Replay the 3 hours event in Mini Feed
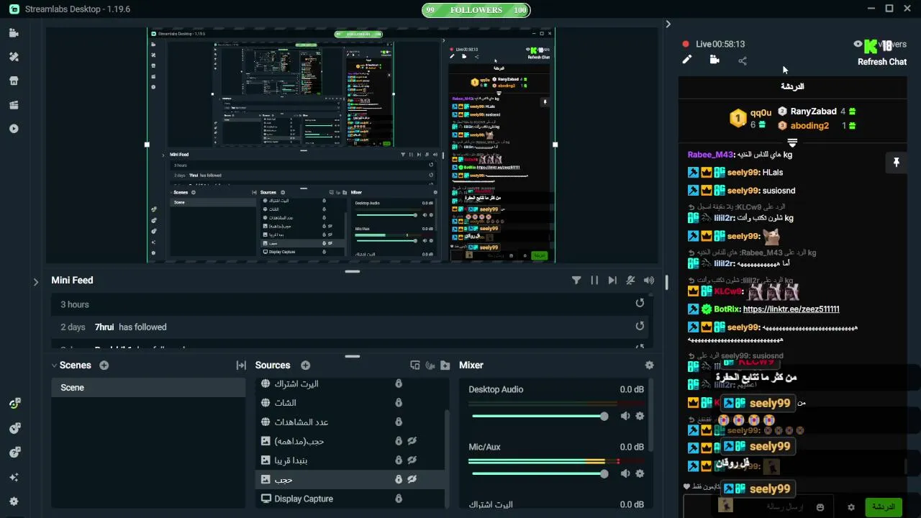Image resolution: width=921 pixels, height=518 pixels. 640,304
